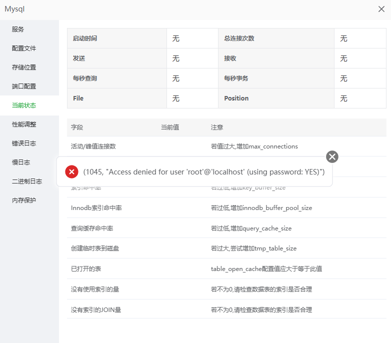
Task: Click the 没有索引的JOIN量 row
Action: (x=96, y=310)
